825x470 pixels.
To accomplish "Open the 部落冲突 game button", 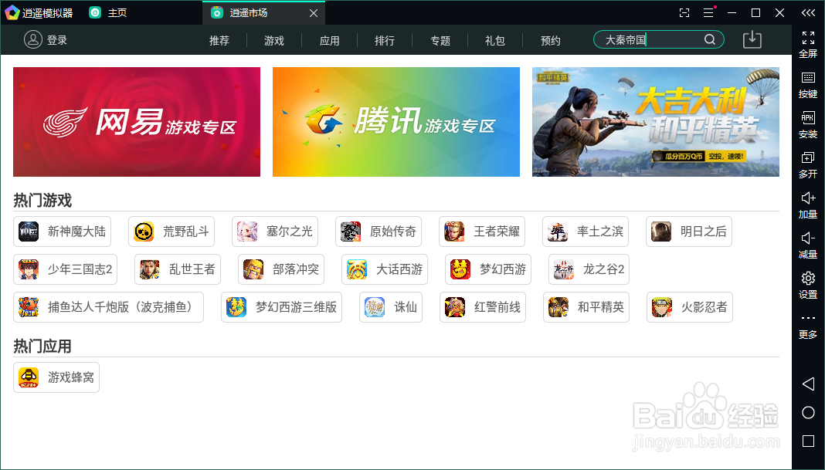I will pyautogui.click(x=281, y=269).
